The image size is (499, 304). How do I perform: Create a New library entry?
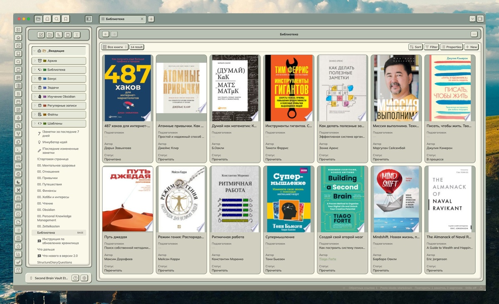click(472, 47)
